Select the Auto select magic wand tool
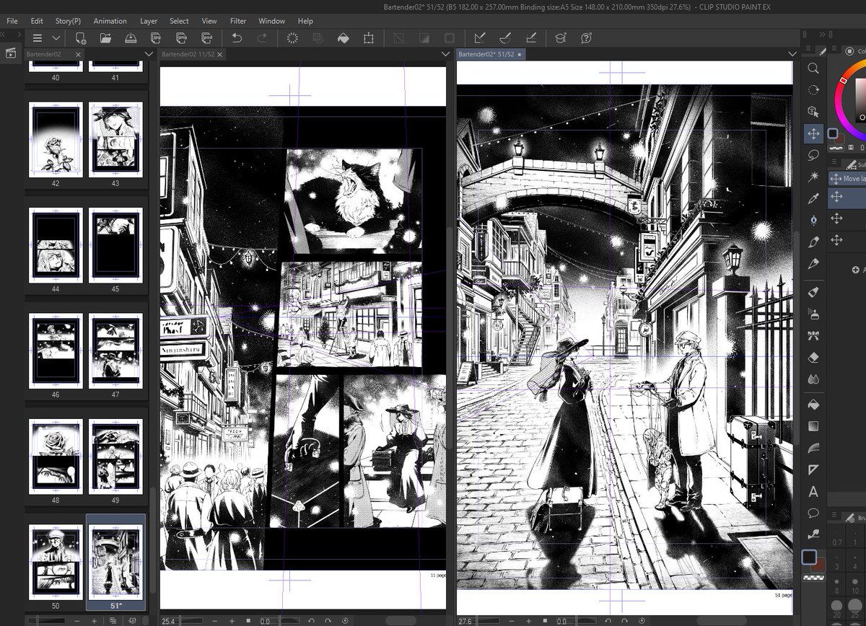Screen dimensions: 866x626 tap(813, 176)
